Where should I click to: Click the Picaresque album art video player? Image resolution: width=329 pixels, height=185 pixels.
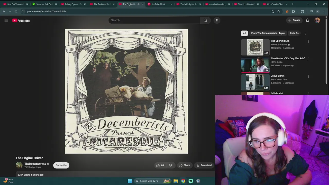(126, 91)
